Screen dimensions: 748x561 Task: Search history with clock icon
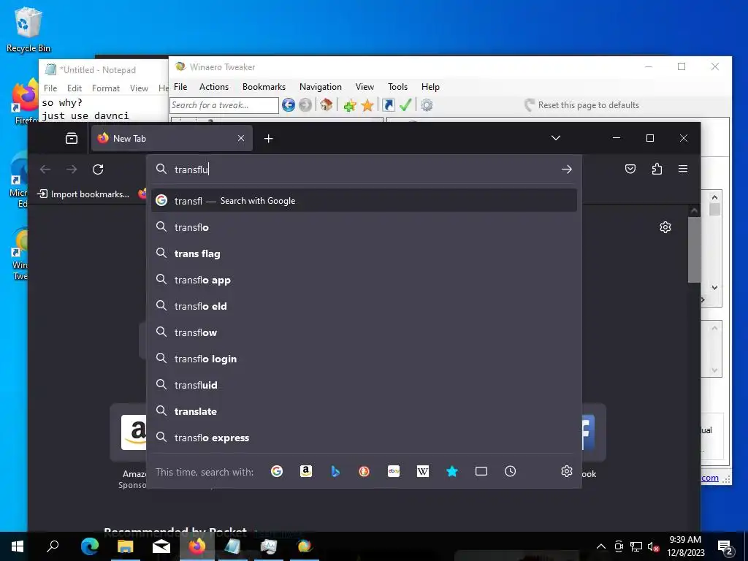(511, 472)
